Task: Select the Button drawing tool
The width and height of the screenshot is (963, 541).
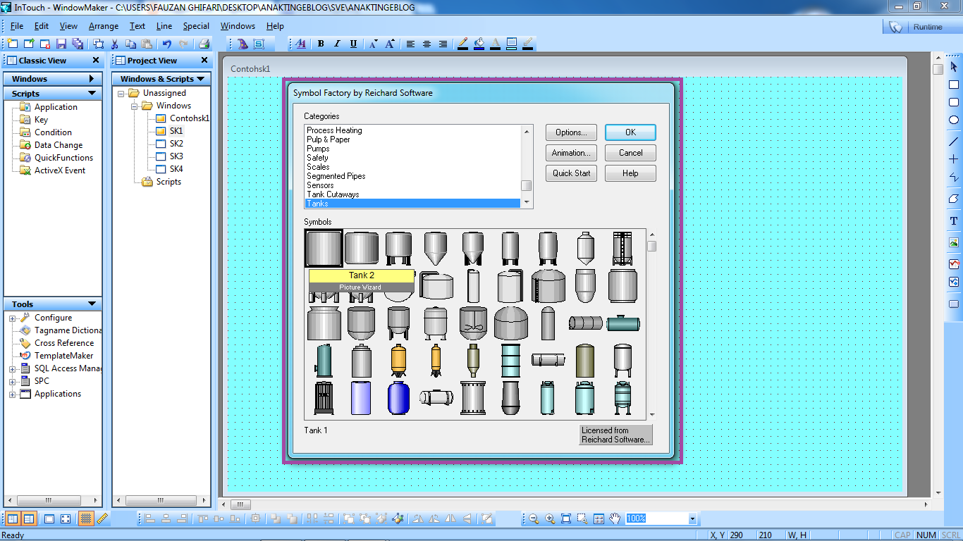Action: 954,304
